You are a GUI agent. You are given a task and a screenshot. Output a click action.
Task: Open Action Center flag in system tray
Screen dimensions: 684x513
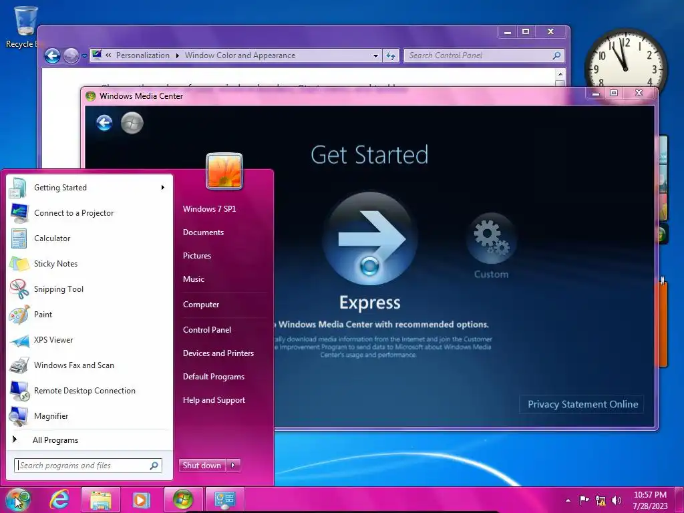click(x=584, y=500)
